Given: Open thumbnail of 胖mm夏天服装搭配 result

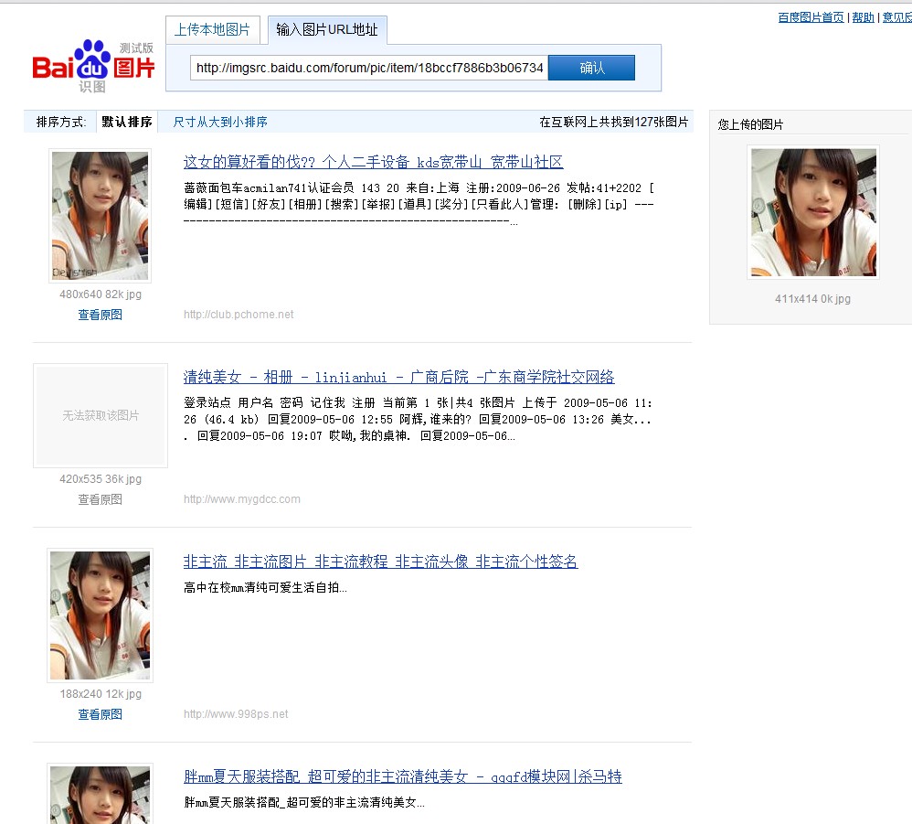Looking at the screenshot, I should [100, 795].
